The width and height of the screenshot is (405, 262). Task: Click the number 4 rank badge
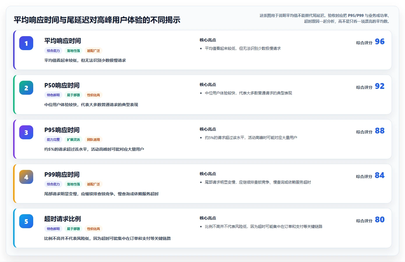coord(26,177)
